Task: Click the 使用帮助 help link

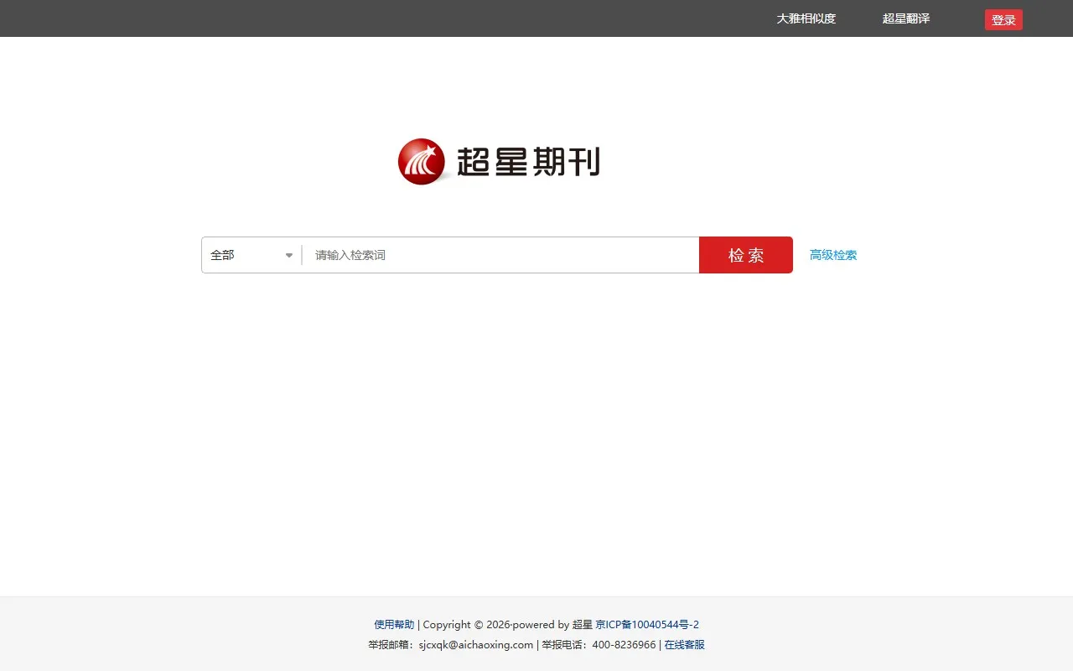Action: tap(393, 624)
